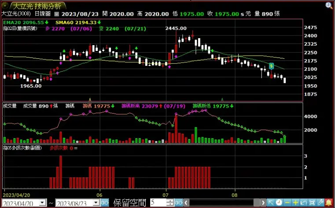The image size is (335, 208).
Task: Click the 保留空間 value field showing 5
Action: (x=158, y=202)
